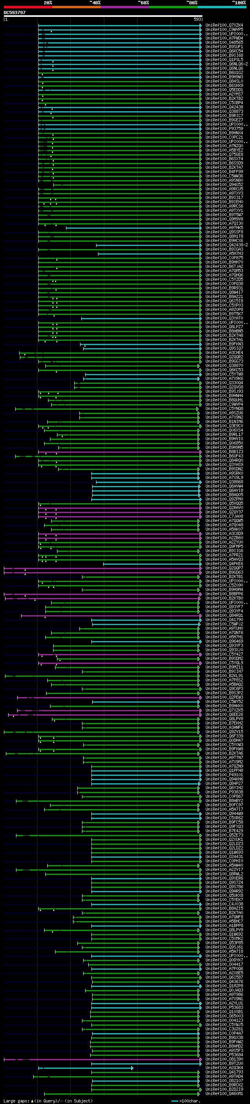The image size is (250, 1104).
Task: Click the purple alignment bar of UniRef100_O81390
Action: 103,1059
